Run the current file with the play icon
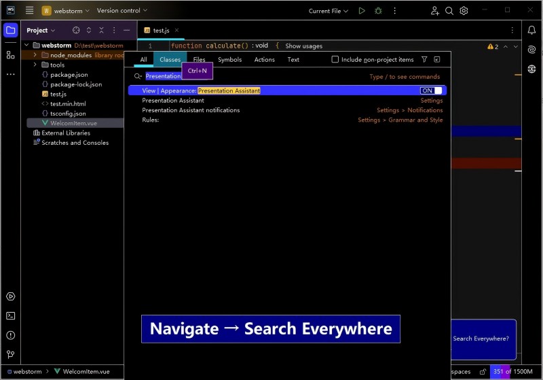The height and width of the screenshot is (380, 543). pyautogui.click(x=362, y=11)
